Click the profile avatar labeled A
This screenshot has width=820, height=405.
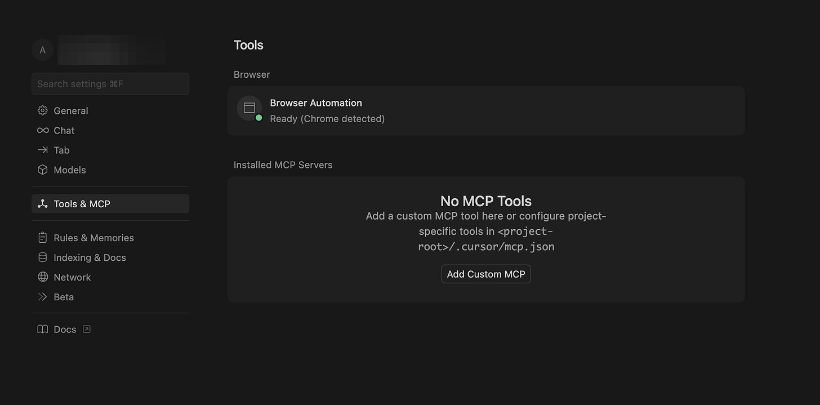point(42,50)
